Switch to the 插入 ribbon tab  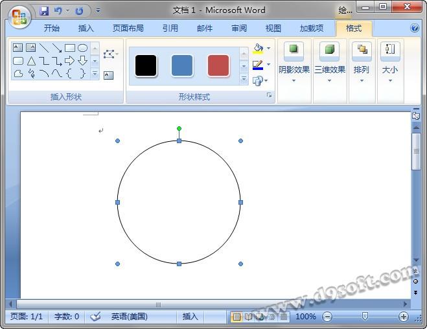coord(86,28)
